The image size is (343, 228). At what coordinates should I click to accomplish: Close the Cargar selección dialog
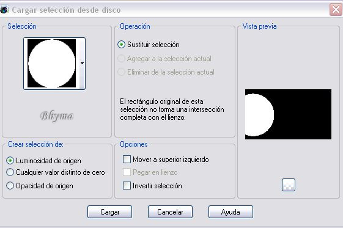coord(336,10)
